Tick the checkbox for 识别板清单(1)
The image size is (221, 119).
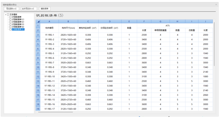pos(10,19)
